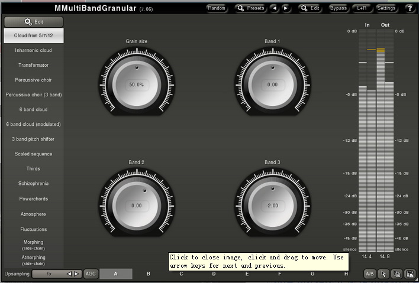
Task: Click the pointer icon at bottom right
Action: [383, 274]
